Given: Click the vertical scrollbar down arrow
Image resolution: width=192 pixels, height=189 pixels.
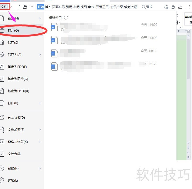Looking at the screenshot, I should [188, 143].
